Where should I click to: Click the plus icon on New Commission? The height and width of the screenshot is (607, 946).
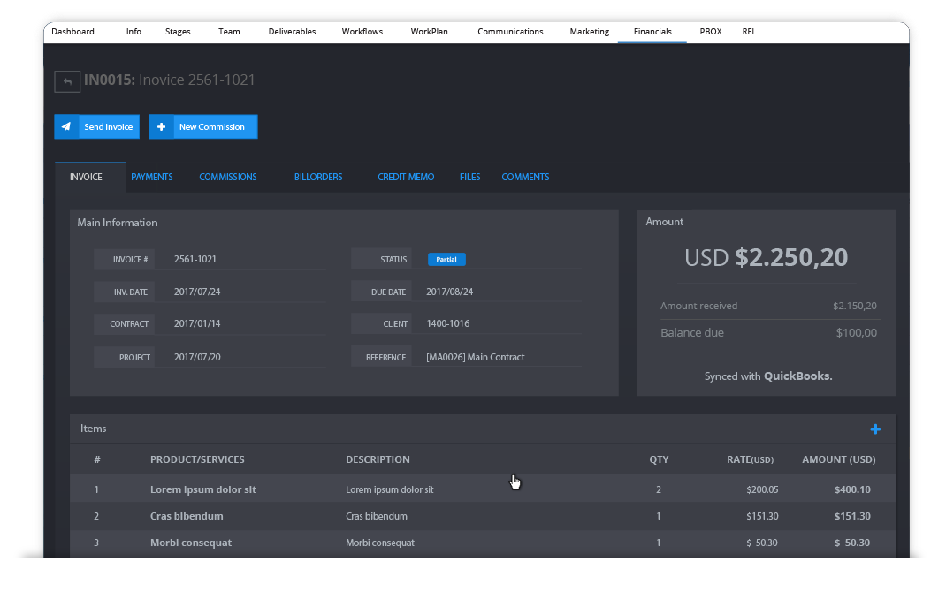[161, 126]
